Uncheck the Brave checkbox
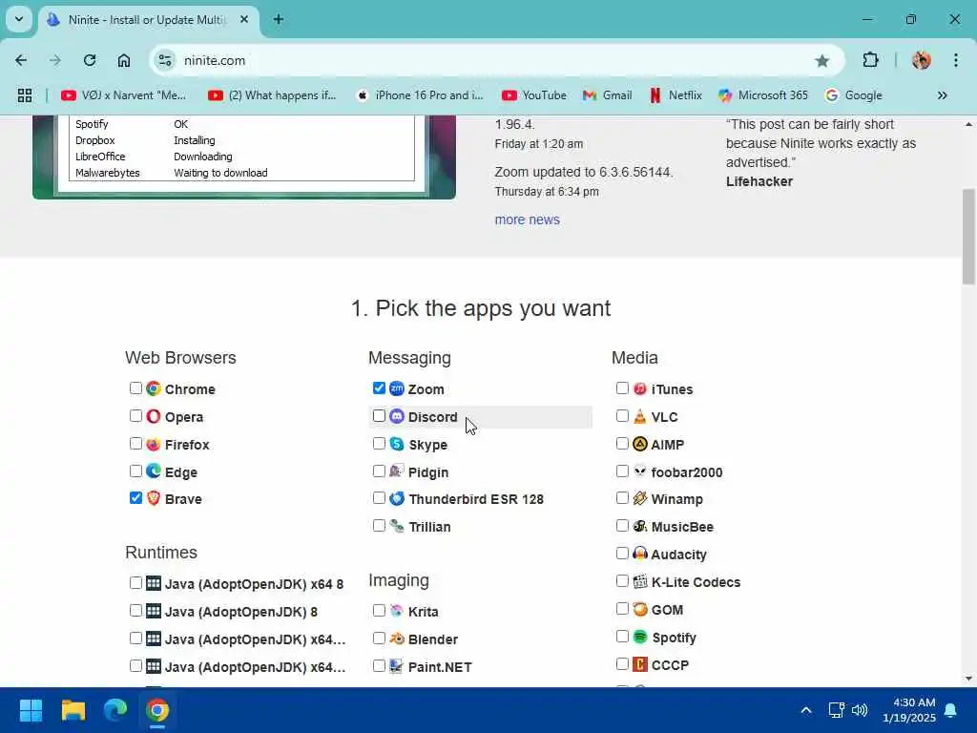This screenshot has width=977, height=733. (135, 498)
